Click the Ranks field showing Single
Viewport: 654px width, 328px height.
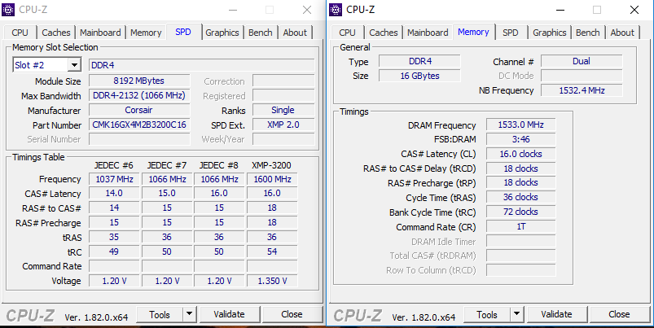pyautogui.click(x=283, y=110)
